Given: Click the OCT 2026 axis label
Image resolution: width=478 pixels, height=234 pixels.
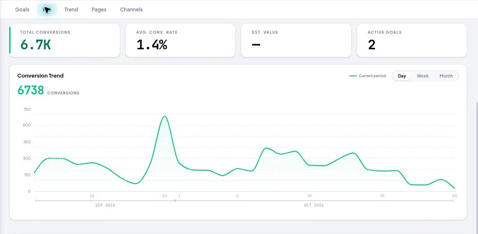Looking at the screenshot, I should [x=314, y=205].
